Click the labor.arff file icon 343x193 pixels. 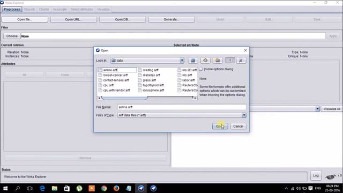(x=180, y=80)
